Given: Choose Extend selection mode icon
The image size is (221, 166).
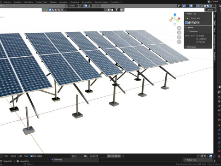Looking at the screenshot, I should pos(189,23).
